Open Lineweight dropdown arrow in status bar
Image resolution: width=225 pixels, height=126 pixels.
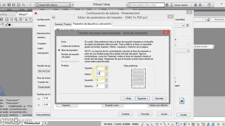189,124
